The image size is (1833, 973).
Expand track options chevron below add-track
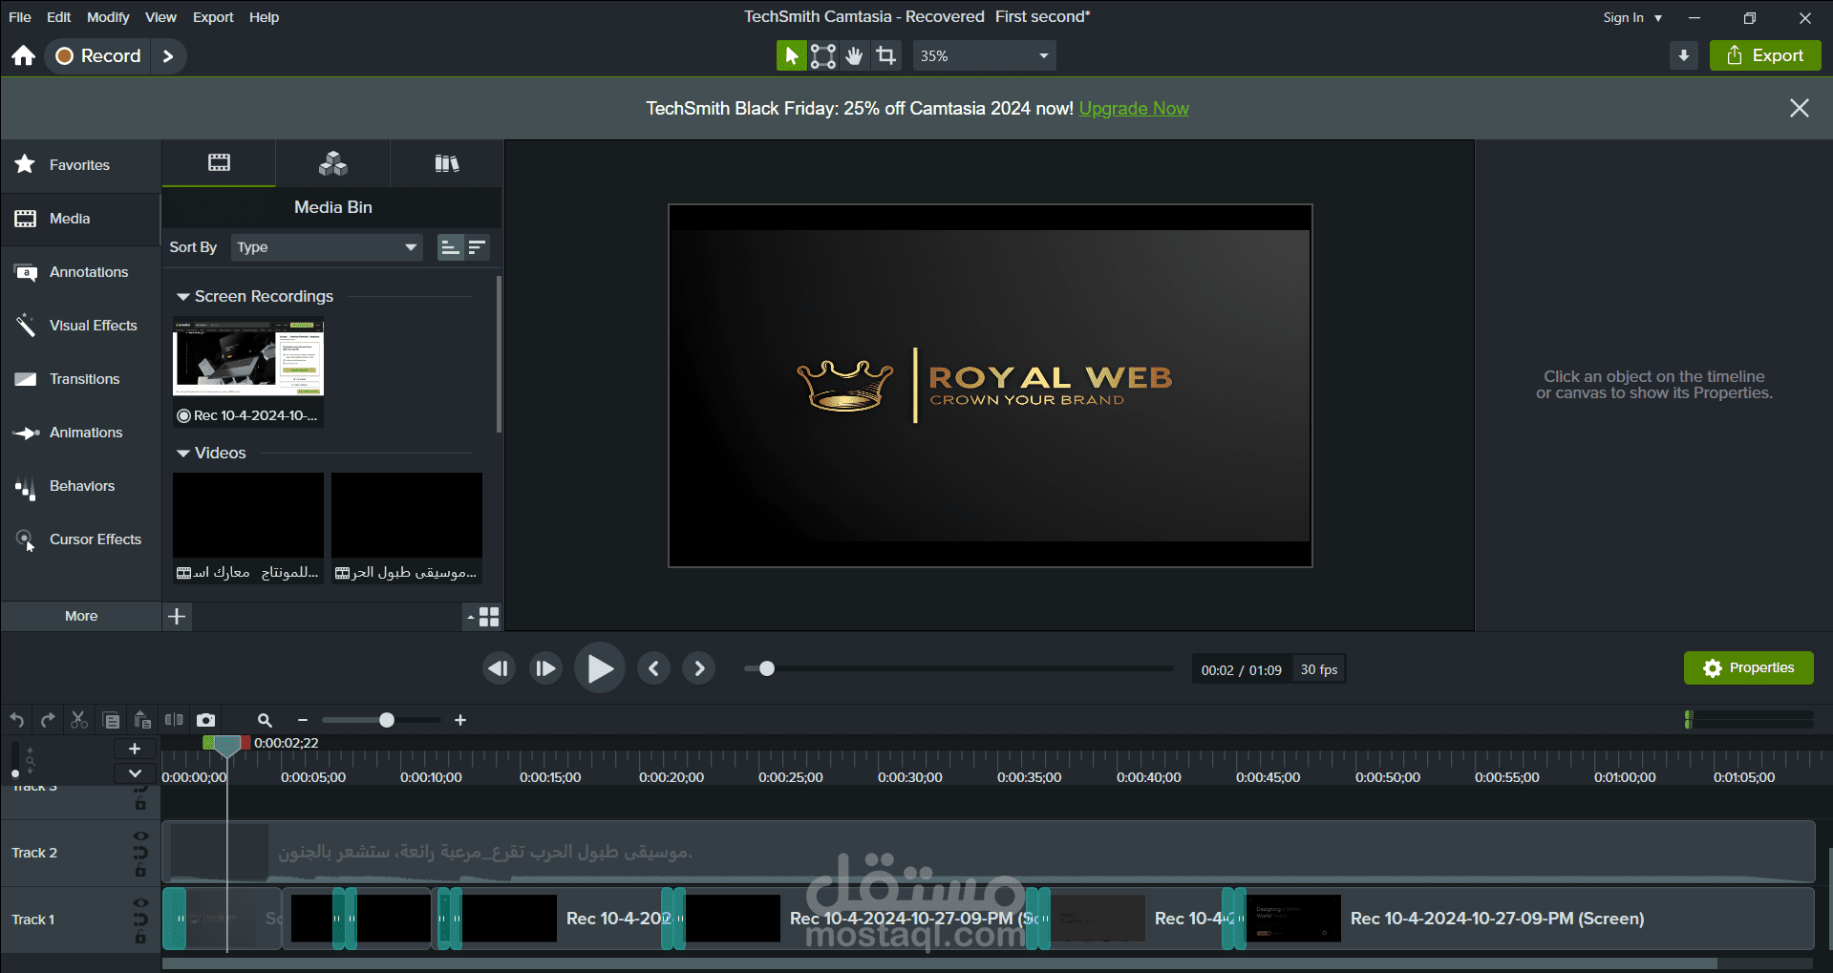tap(135, 773)
